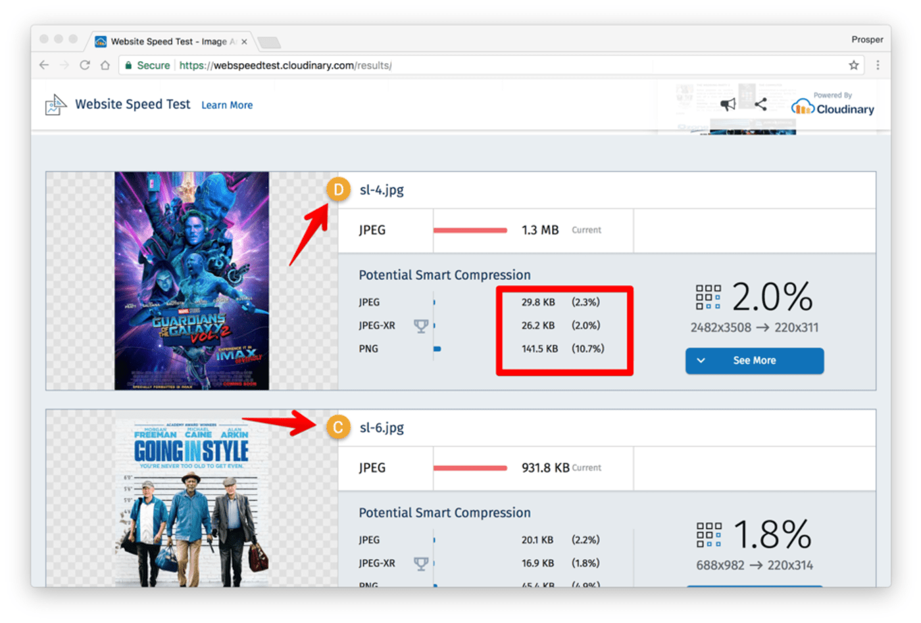Image resolution: width=921 pixels, height=623 pixels.
Task: Bookmark the page with the star icon
Action: click(x=854, y=65)
